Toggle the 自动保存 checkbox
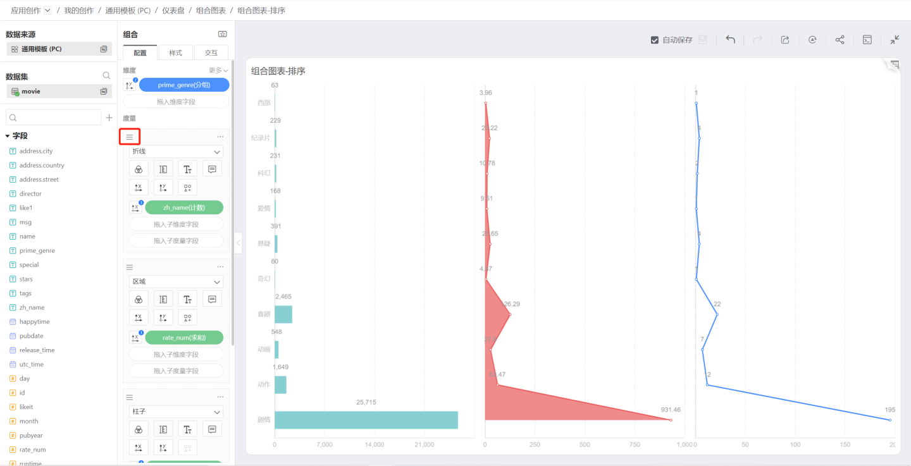The width and height of the screenshot is (911, 466). pyautogui.click(x=655, y=40)
